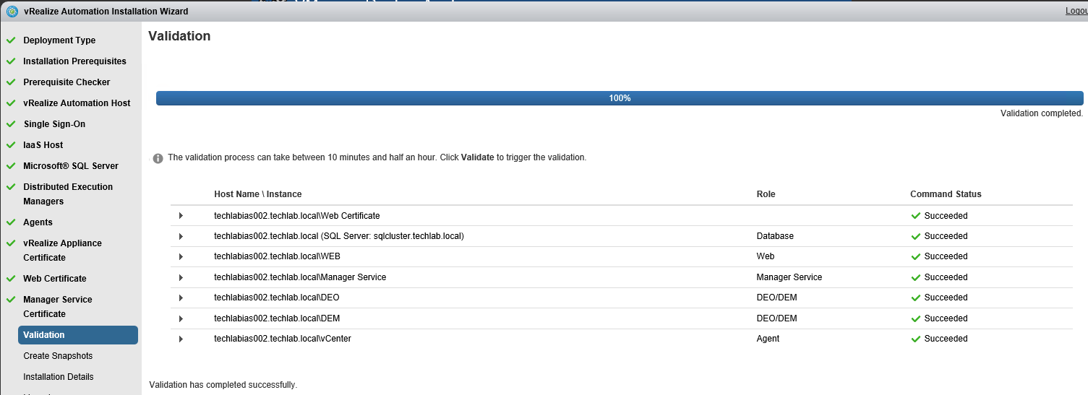Click the 100% validation progress bar
The height and width of the screenshot is (395, 1088).
[x=620, y=98]
